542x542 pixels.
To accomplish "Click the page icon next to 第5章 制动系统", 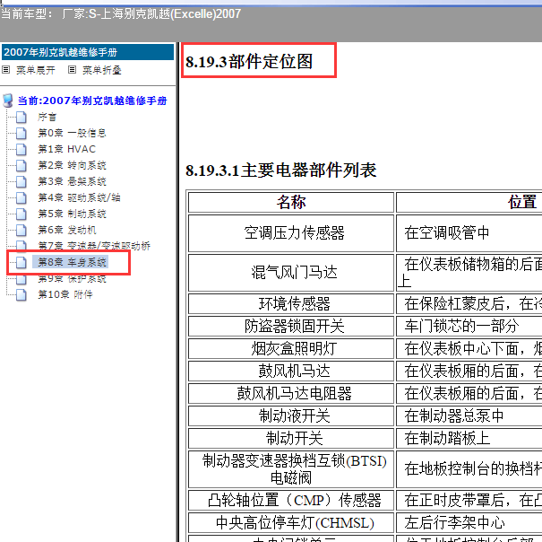I will (x=22, y=214).
